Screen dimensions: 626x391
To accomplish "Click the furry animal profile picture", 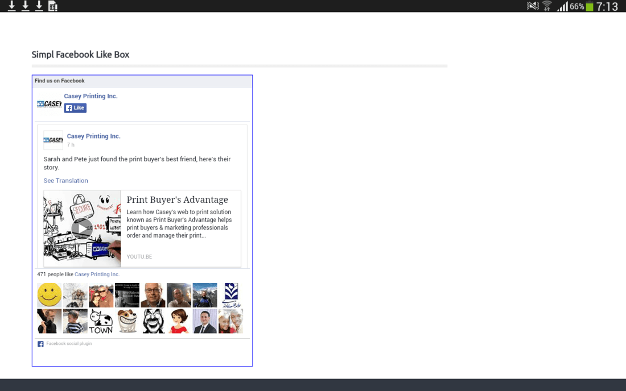I will (75, 295).
